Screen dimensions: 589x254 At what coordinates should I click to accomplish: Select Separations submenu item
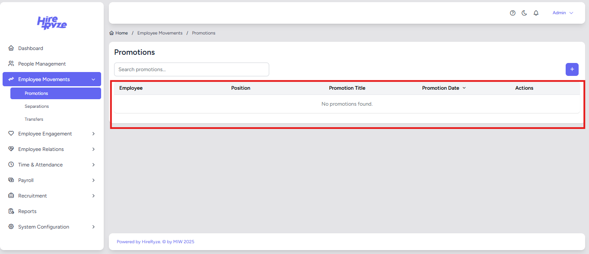[37, 106]
